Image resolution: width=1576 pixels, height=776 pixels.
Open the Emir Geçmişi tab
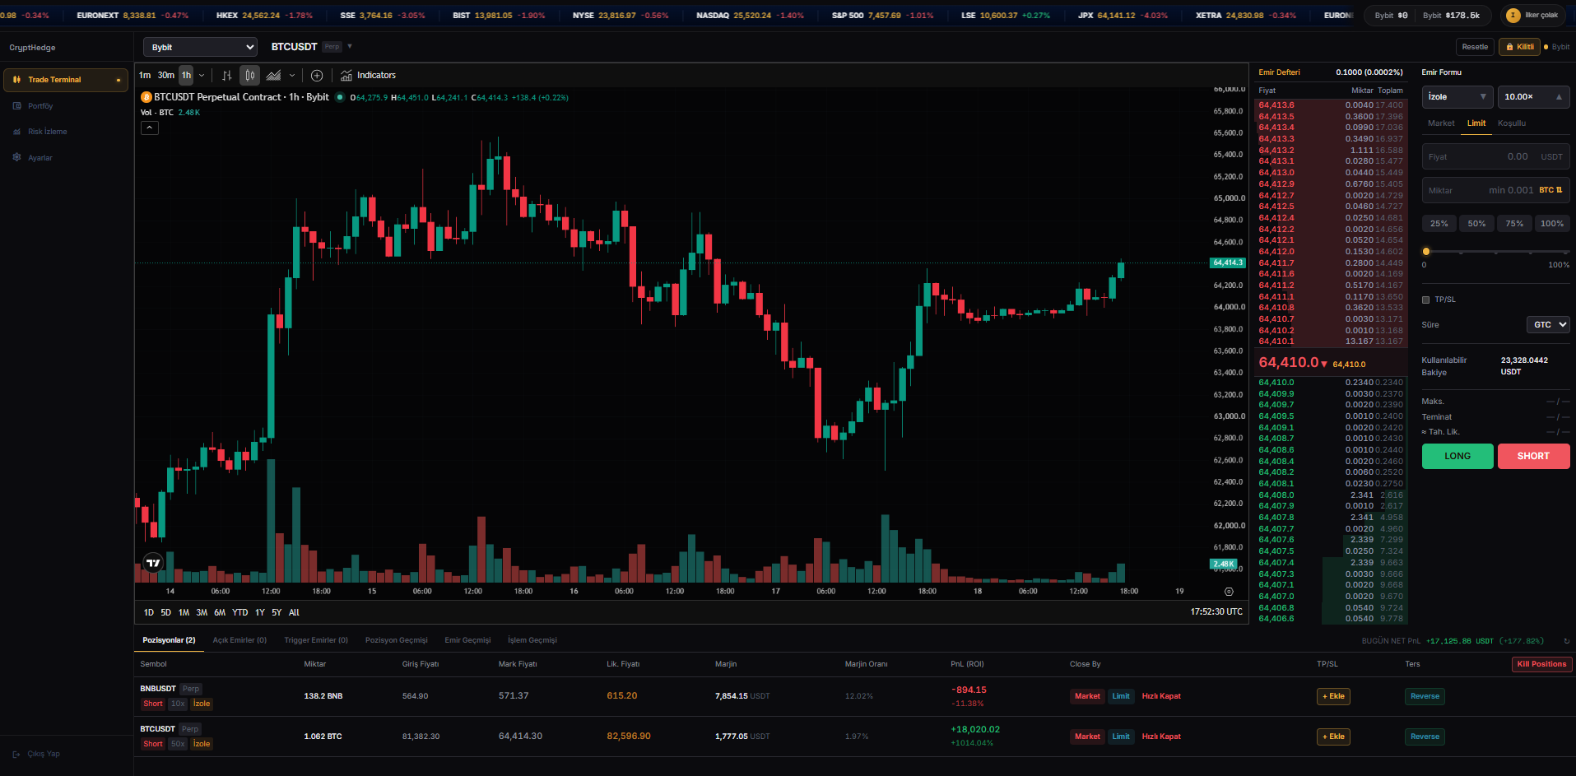coord(467,640)
